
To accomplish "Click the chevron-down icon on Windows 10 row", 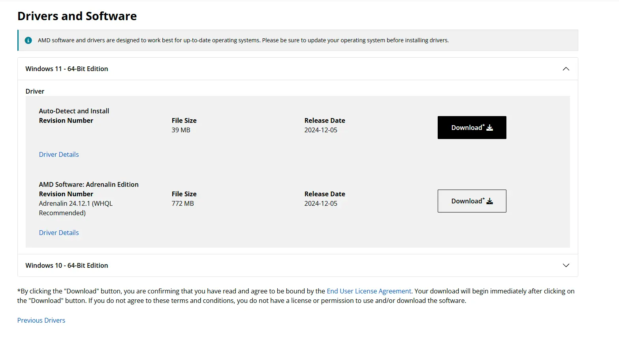I will point(566,265).
